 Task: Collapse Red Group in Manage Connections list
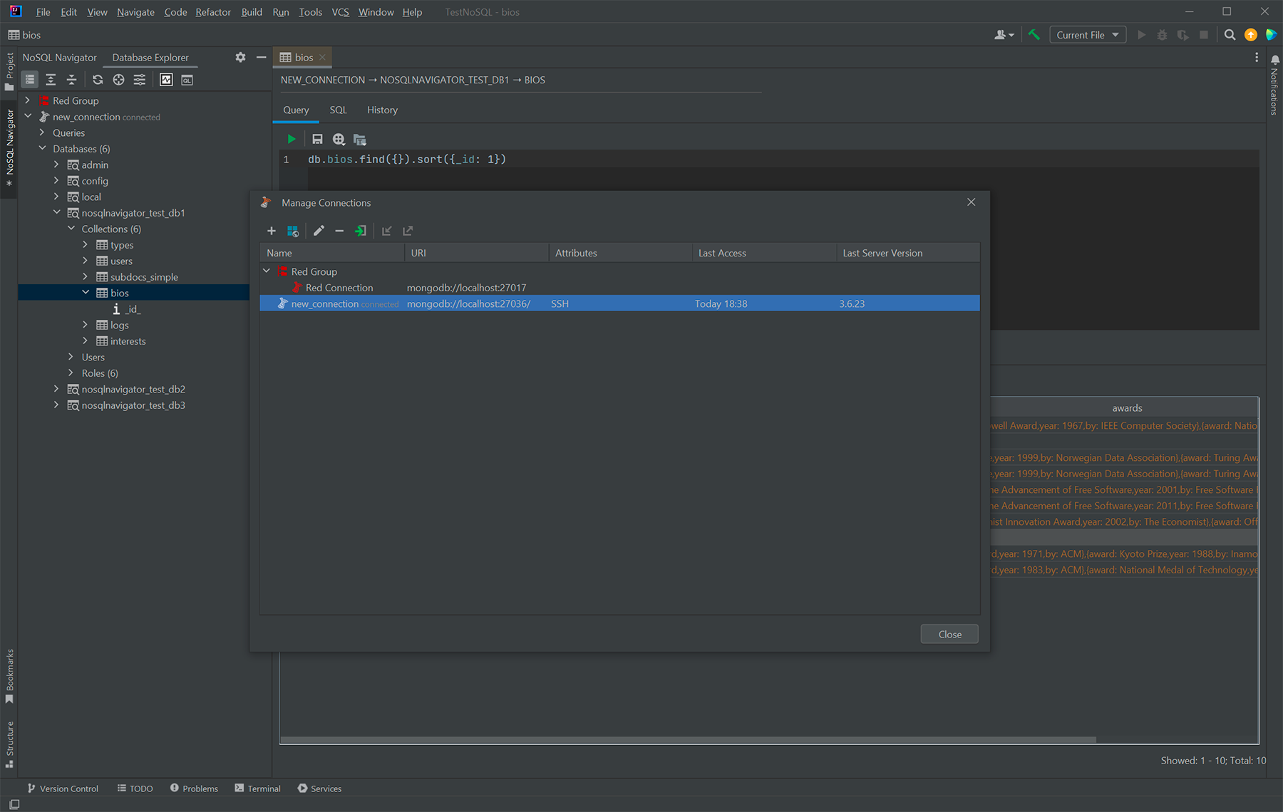[267, 271]
